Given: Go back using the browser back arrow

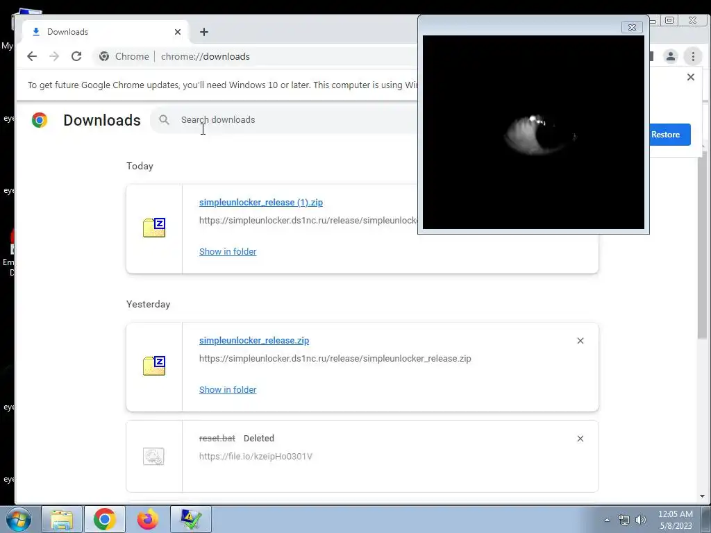Looking at the screenshot, I should [x=32, y=56].
